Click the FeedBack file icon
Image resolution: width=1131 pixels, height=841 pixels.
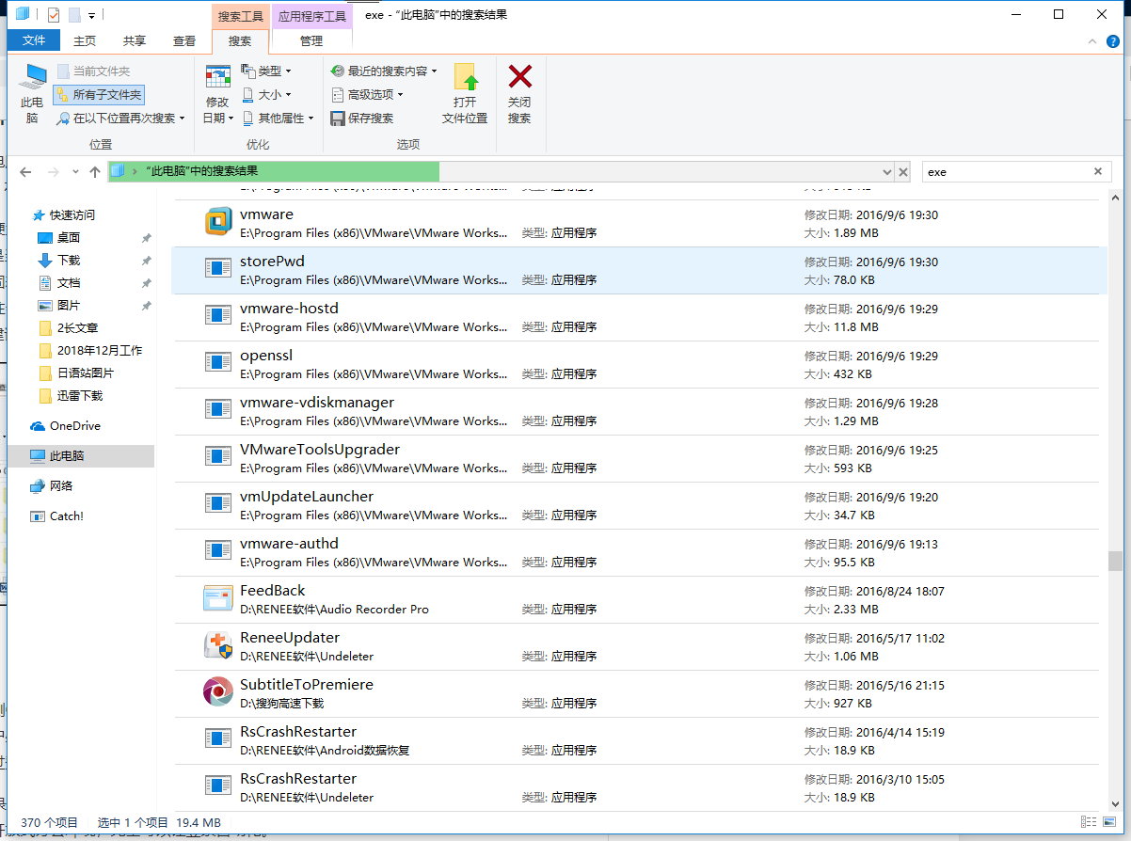tap(218, 598)
